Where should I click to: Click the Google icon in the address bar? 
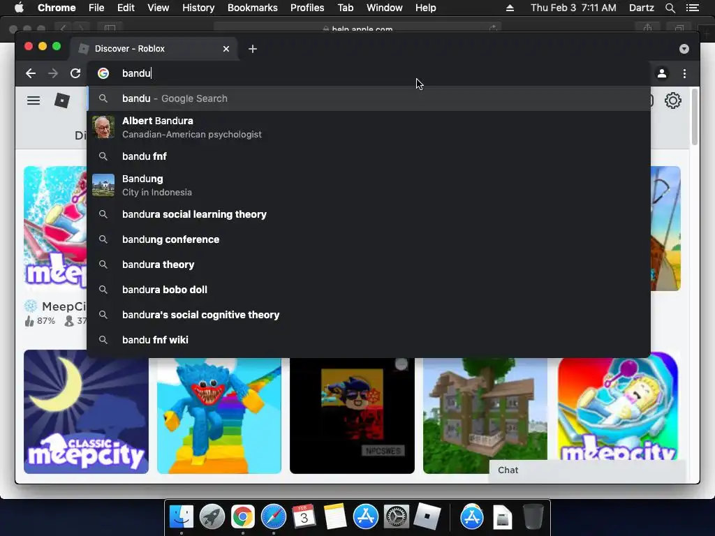[x=103, y=73]
